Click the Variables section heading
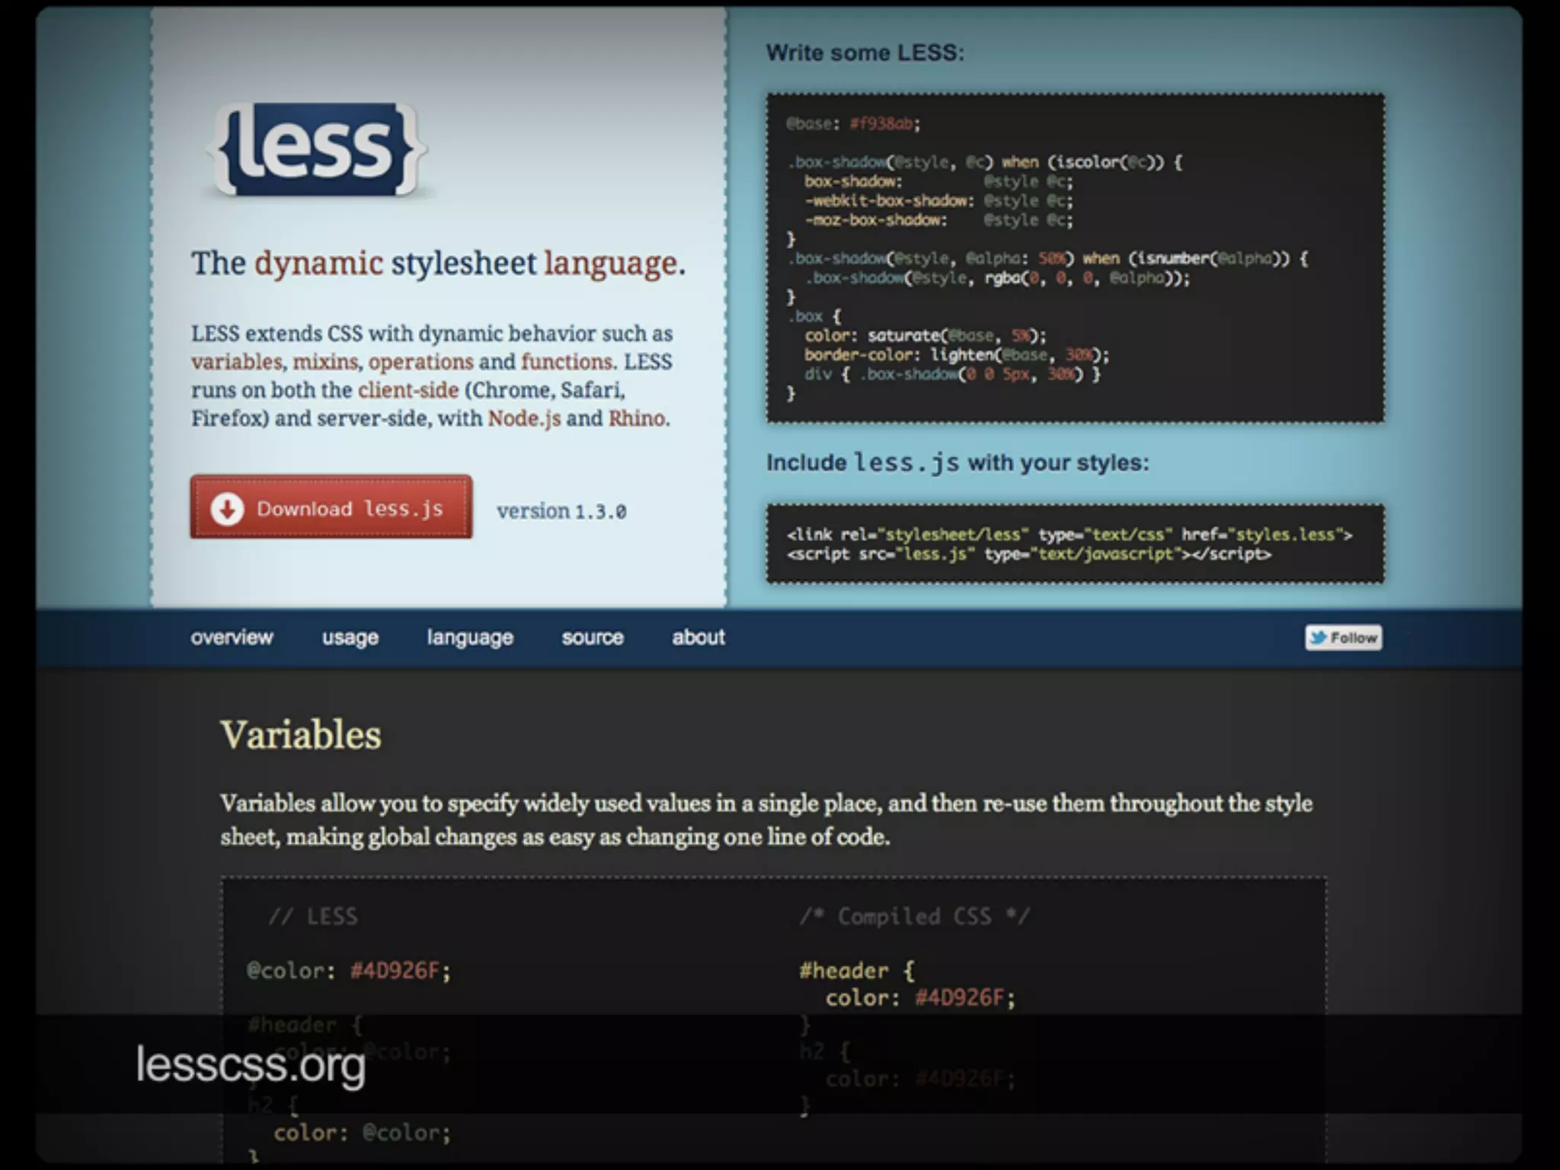 [x=301, y=735]
